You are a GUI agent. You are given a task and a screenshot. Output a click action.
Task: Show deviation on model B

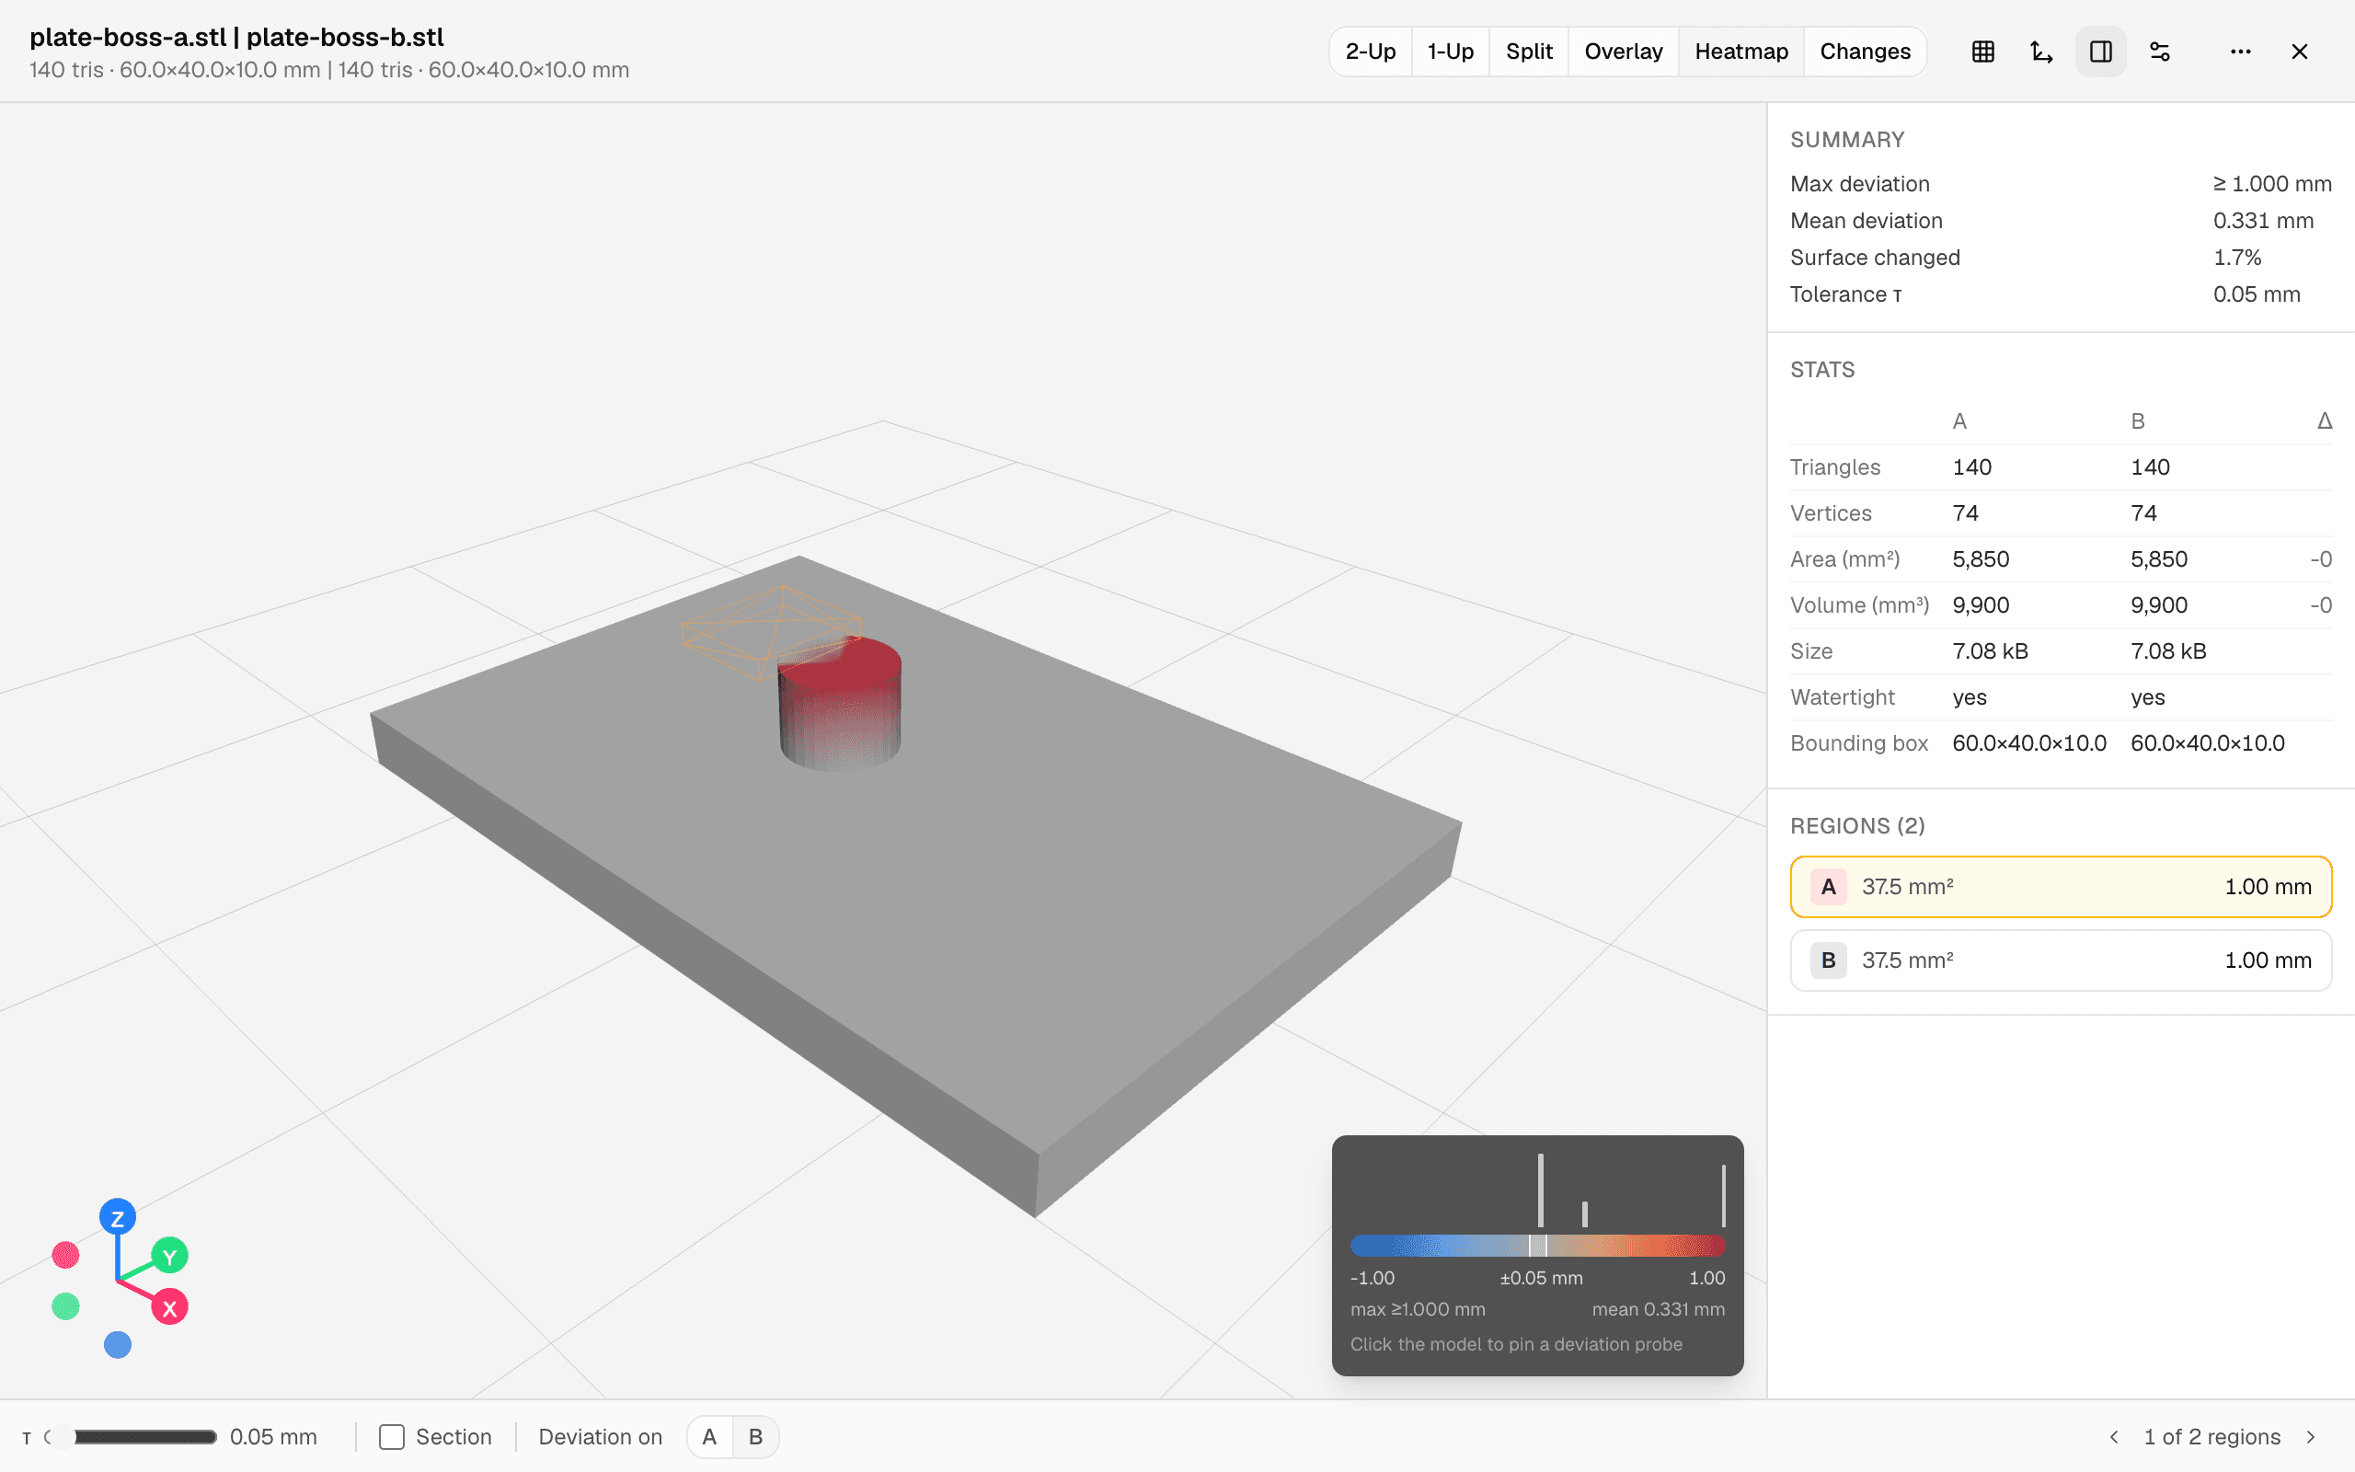(755, 1437)
